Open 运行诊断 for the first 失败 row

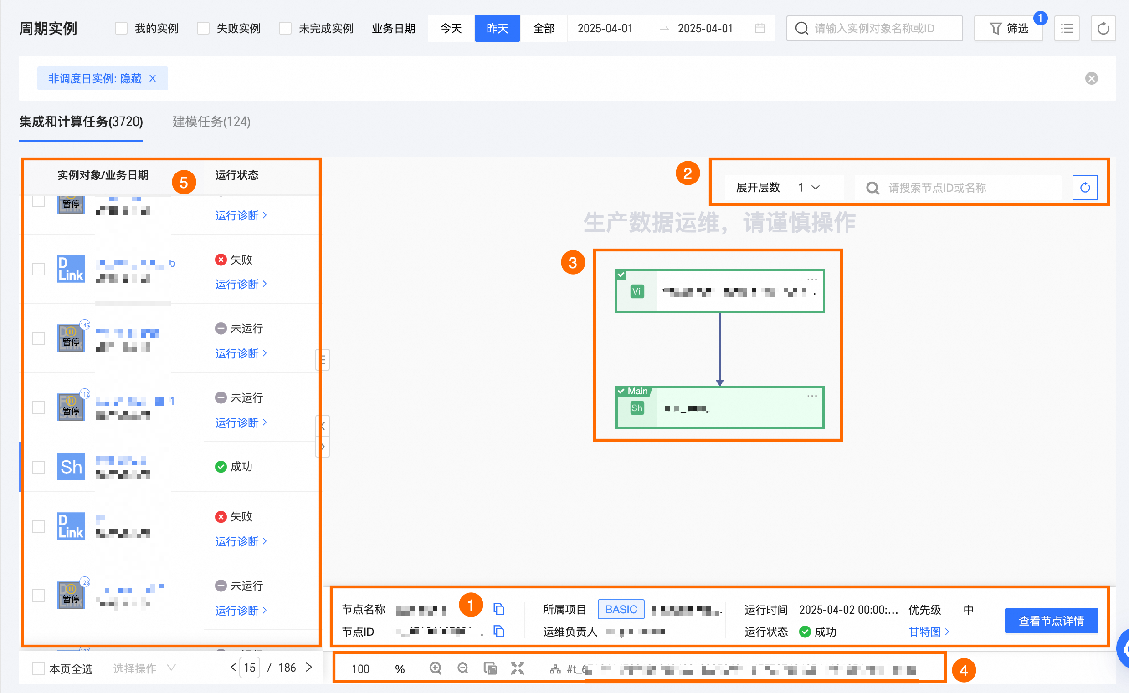(241, 284)
